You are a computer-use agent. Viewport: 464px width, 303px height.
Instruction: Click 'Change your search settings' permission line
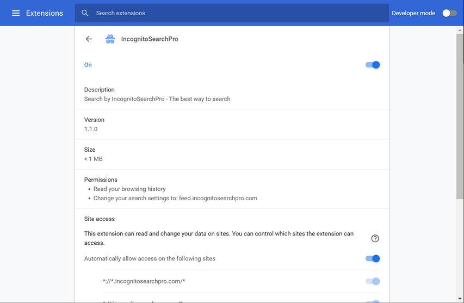pos(175,198)
